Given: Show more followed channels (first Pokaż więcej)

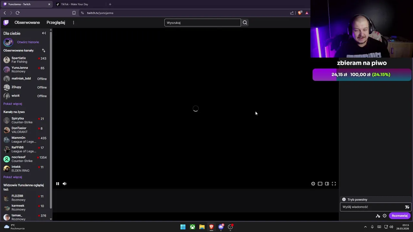Looking at the screenshot, I should [13, 104].
